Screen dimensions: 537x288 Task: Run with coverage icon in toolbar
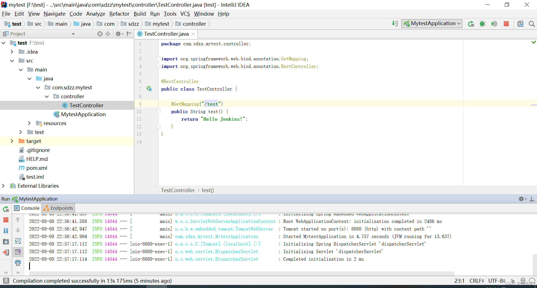point(494,24)
